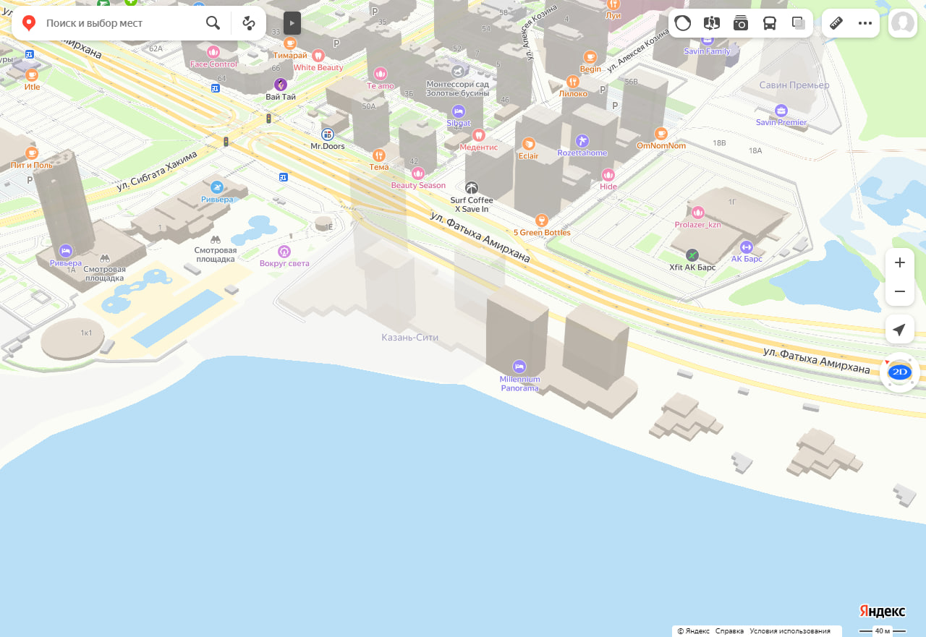Select the Itle cafe marker
The height and width of the screenshot is (637, 926).
point(32,74)
